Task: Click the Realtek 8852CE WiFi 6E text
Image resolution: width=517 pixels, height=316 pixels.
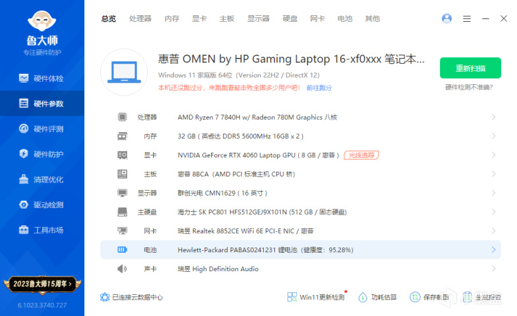Action: point(245,231)
